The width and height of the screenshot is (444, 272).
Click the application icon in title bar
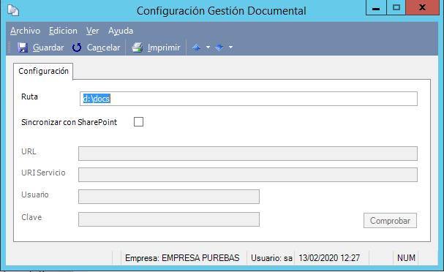click(13, 11)
